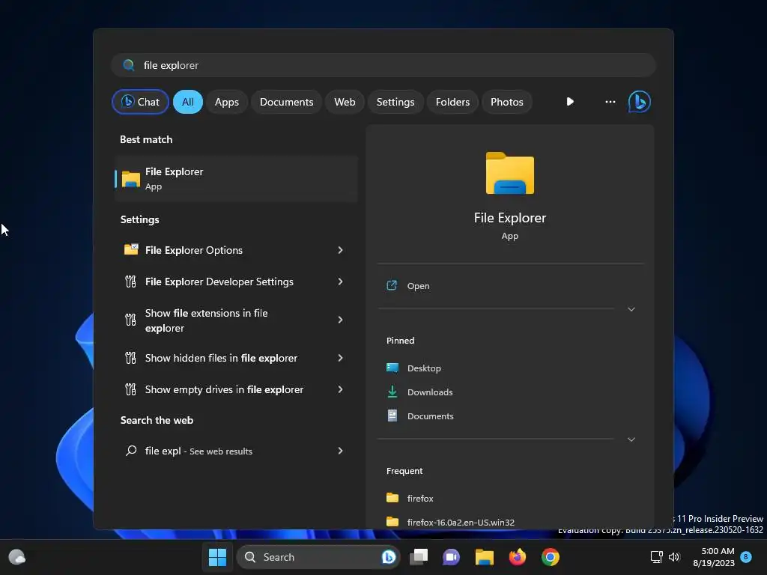Click Open label in preview pane
The height and width of the screenshot is (575, 767).
pyautogui.click(x=418, y=286)
